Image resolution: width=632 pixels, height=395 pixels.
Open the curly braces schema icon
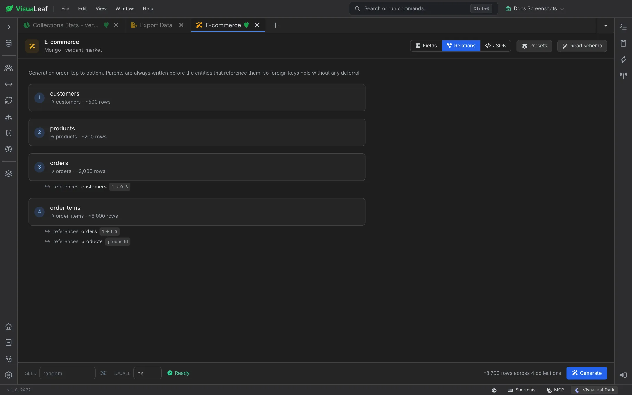click(8, 133)
